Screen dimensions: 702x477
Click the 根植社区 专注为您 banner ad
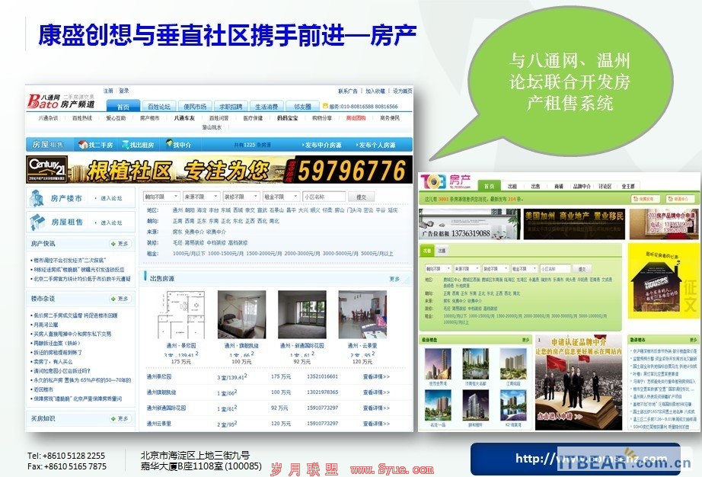[219, 169]
